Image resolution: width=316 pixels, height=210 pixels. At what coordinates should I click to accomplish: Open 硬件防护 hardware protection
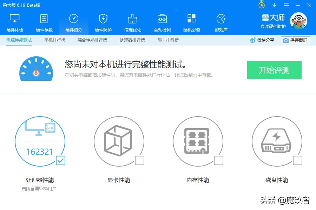(x=103, y=22)
